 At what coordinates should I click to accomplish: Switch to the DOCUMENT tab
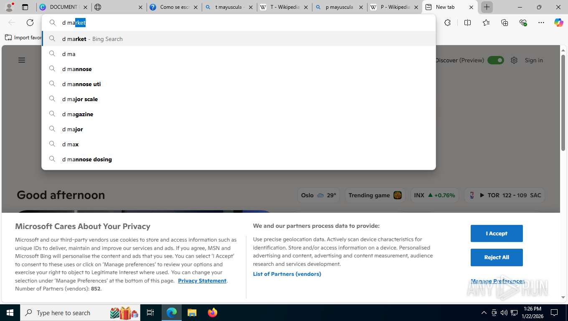(x=64, y=7)
